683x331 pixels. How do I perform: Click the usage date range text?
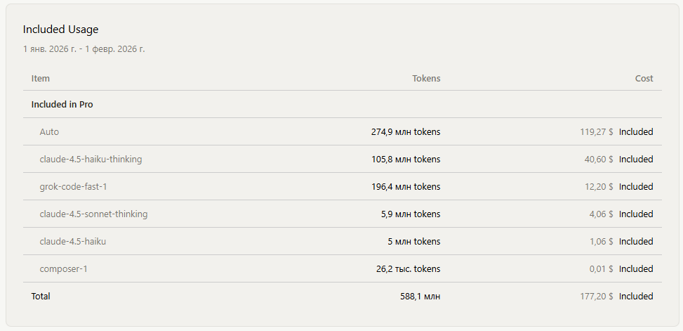84,49
